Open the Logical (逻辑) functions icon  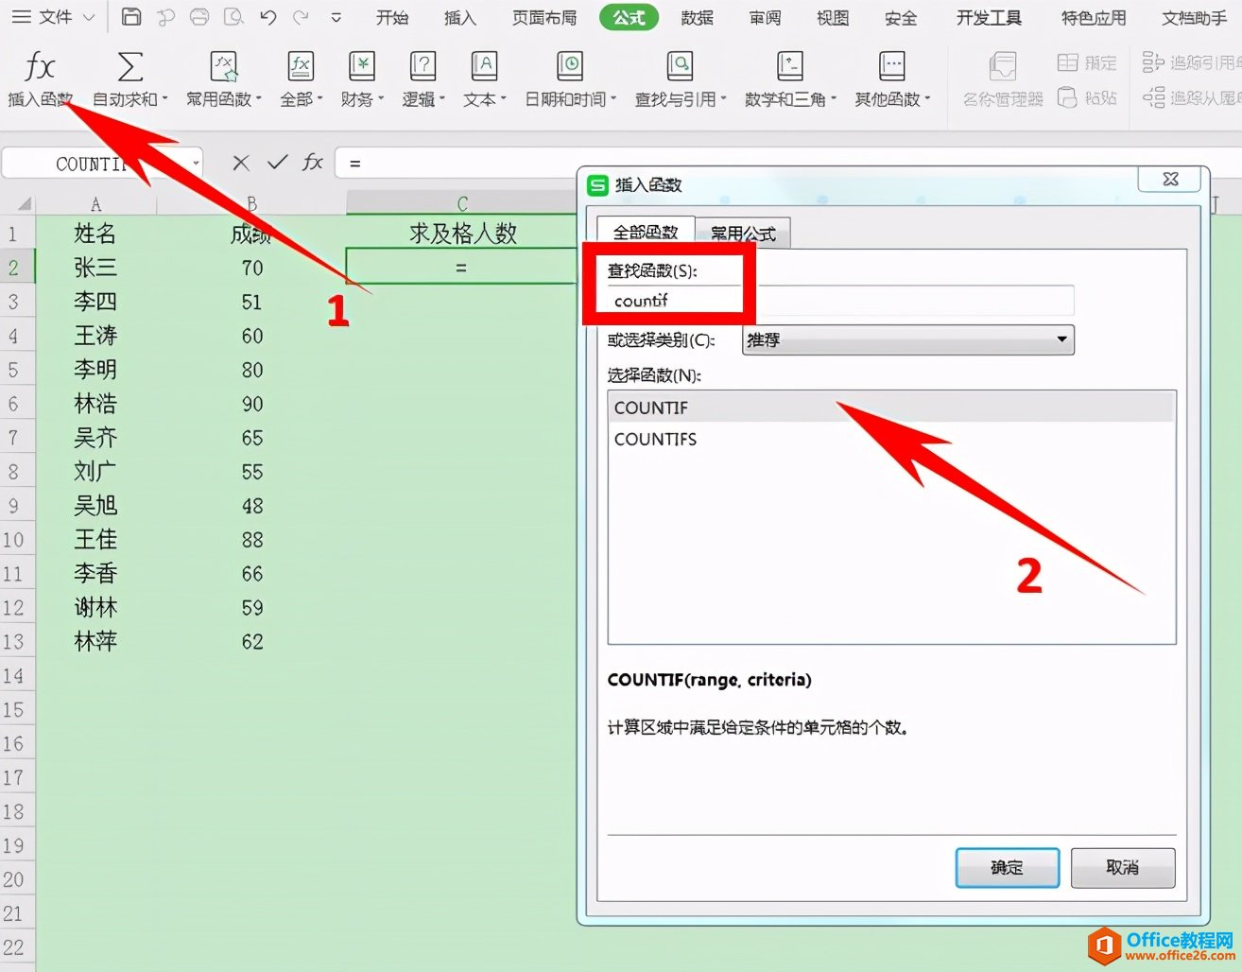(x=423, y=66)
